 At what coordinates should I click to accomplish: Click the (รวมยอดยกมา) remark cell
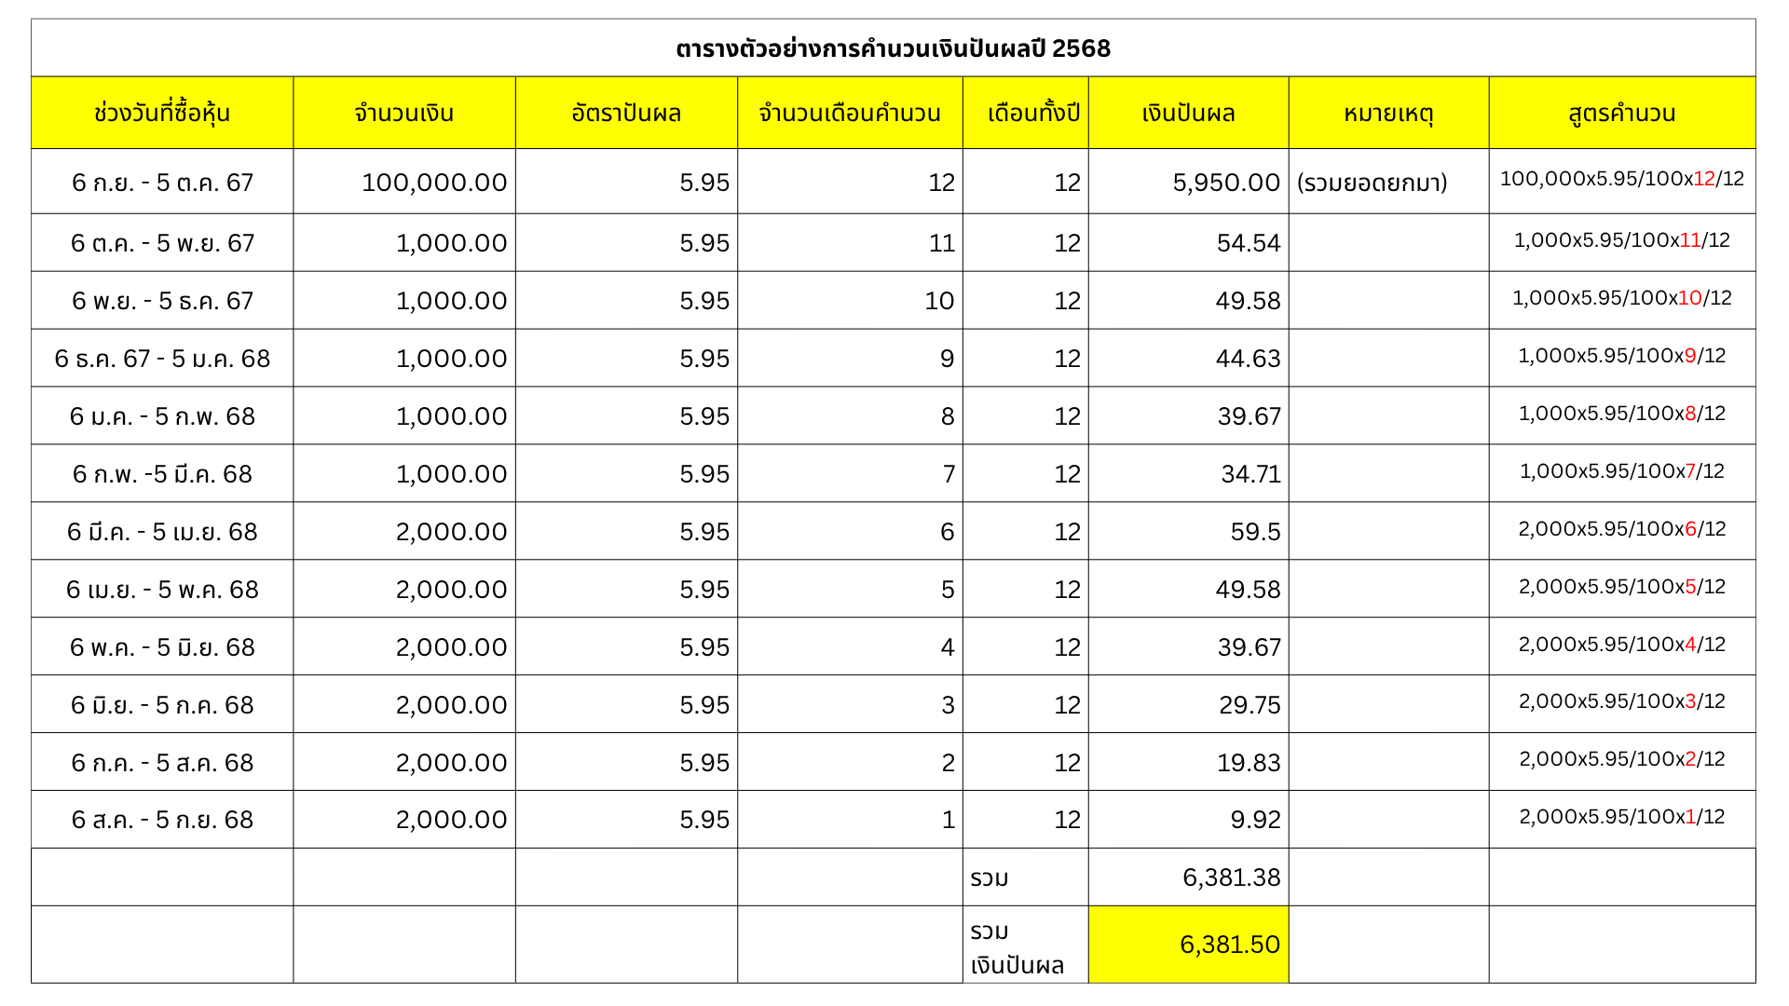[1372, 183]
